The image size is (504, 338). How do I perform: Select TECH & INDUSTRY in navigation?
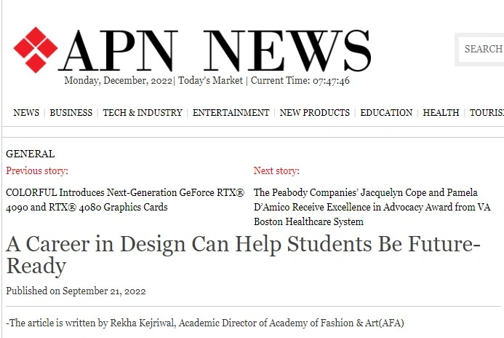point(143,113)
